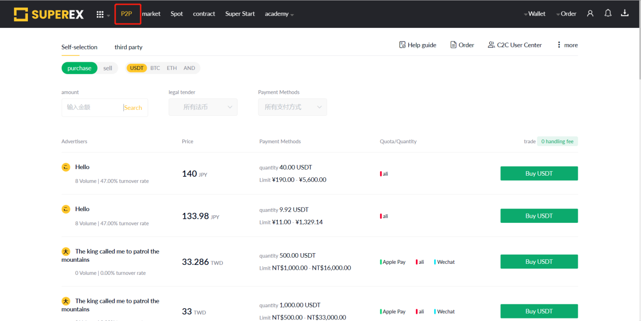Viewport: 641px width, 321px height.
Task: Click the 0 handling fee badge
Action: pos(557,142)
